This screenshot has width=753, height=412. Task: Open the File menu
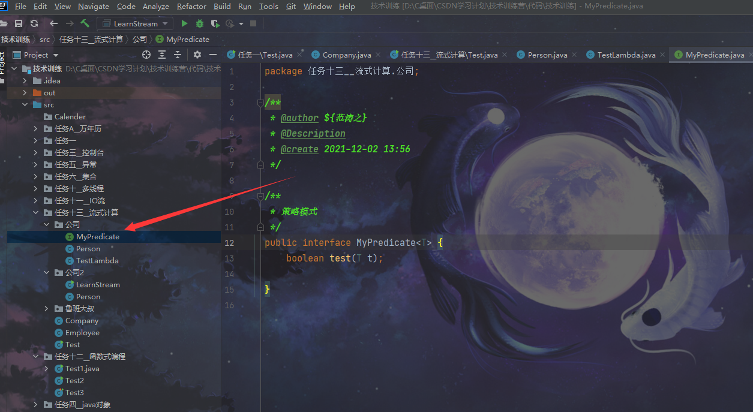20,7
